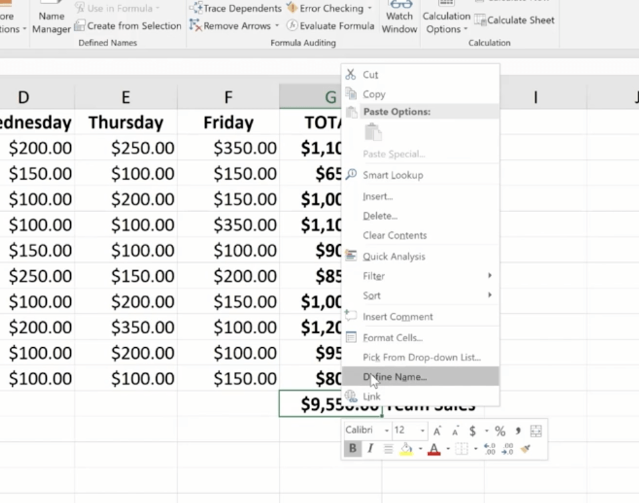Open the Calibri font name dropdown
This screenshot has width=639, height=503.
[x=386, y=431]
